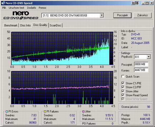Toggle the Show Jitter checkbox
Viewport: 155px width, 127px height.
[x=123, y=91]
